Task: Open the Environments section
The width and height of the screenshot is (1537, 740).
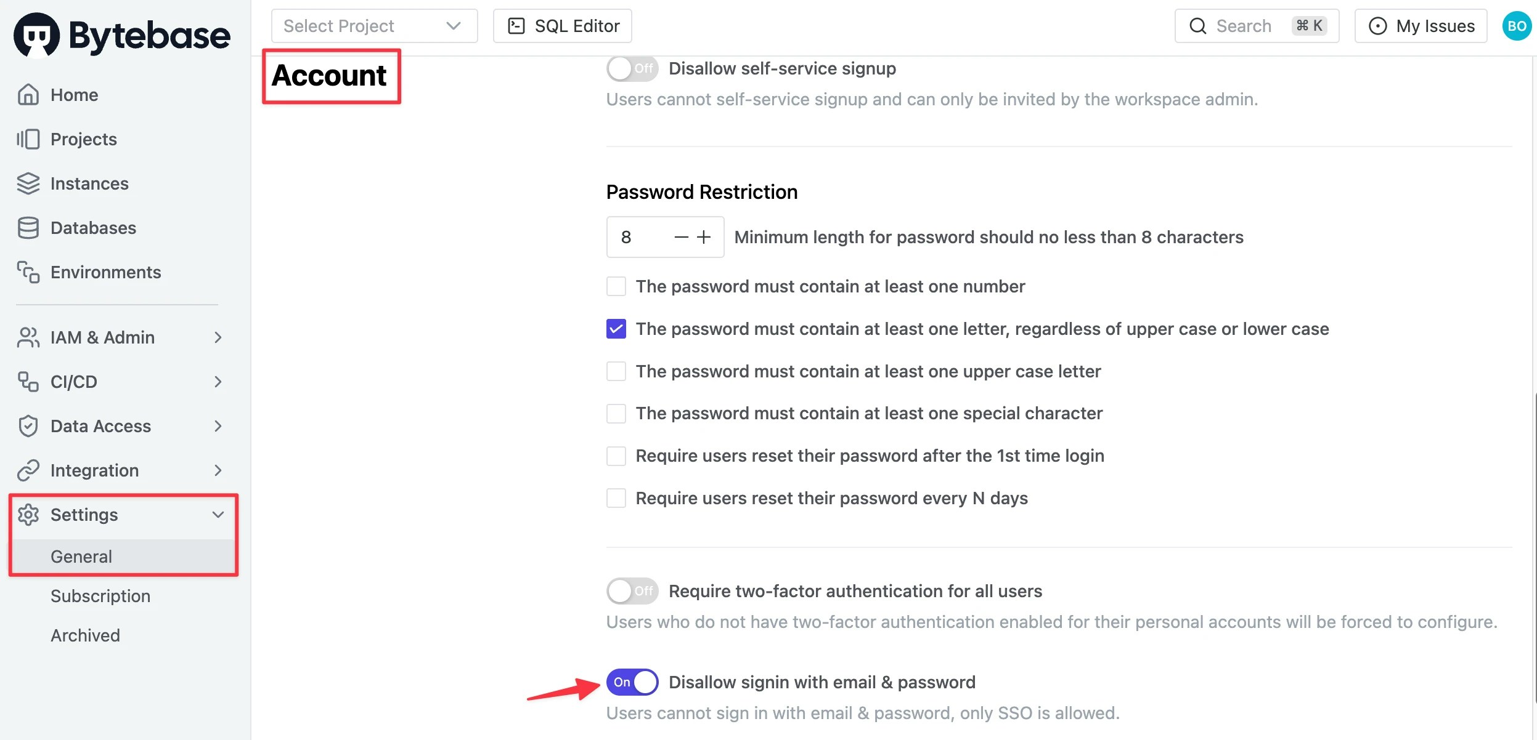Action: 105,271
